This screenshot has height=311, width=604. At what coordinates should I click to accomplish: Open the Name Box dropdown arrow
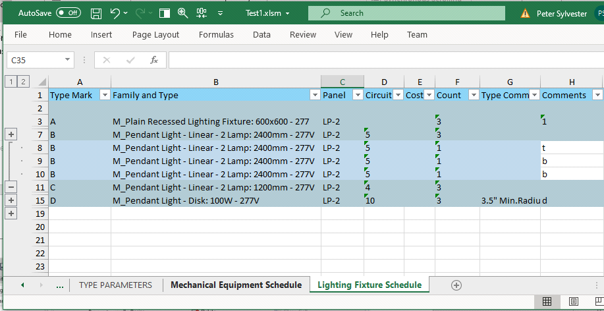tap(67, 60)
